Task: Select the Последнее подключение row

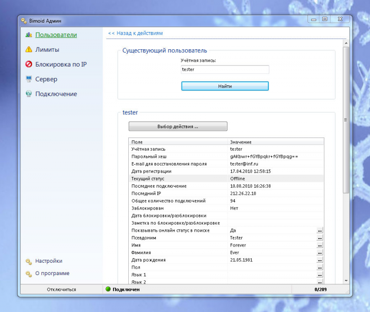Action: click(226, 186)
